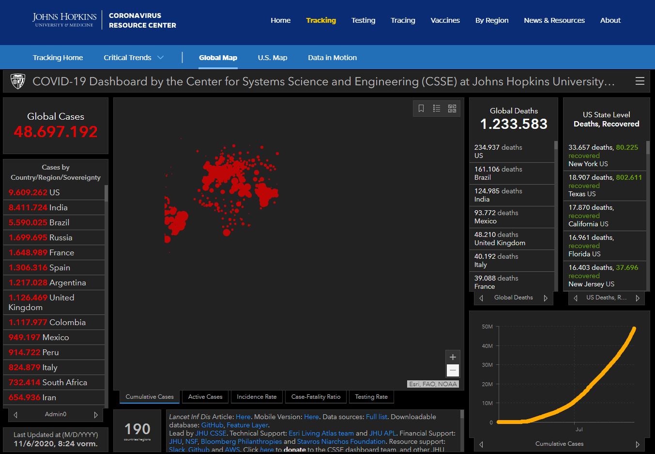Select the Cumulative Cases map tab
655x454 pixels.
click(x=150, y=397)
